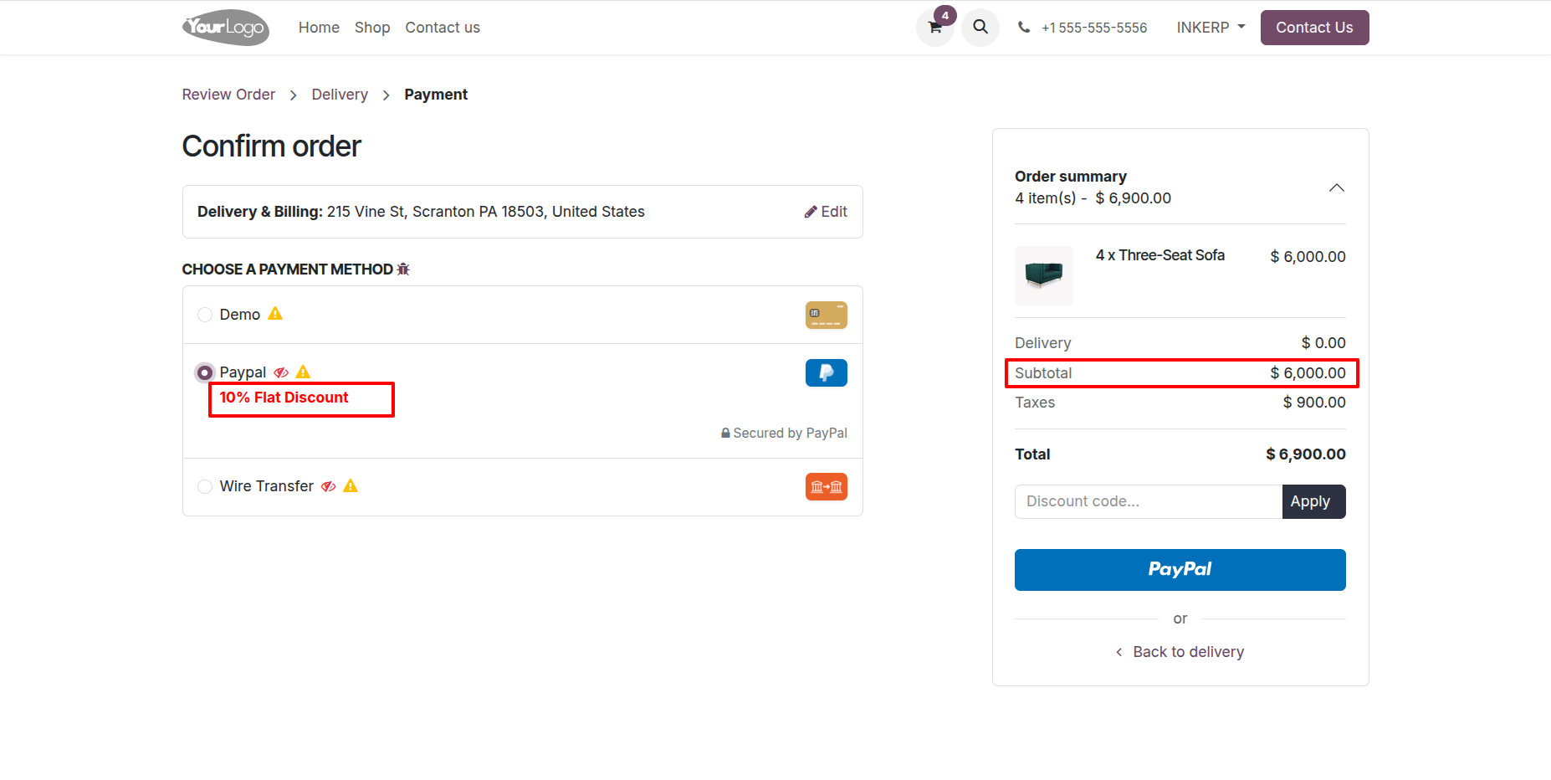Image resolution: width=1551 pixels, height=780 pixels.
Task: Click the Edit address link
Action: pyautogui.click(x=825, y=212)
